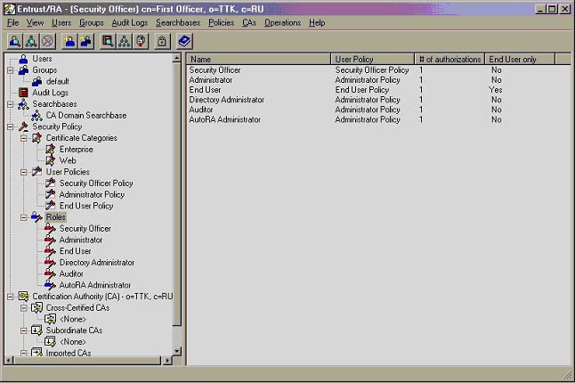
Task: Collapse the Subordinate CAs node
Action: click(24, 330)
